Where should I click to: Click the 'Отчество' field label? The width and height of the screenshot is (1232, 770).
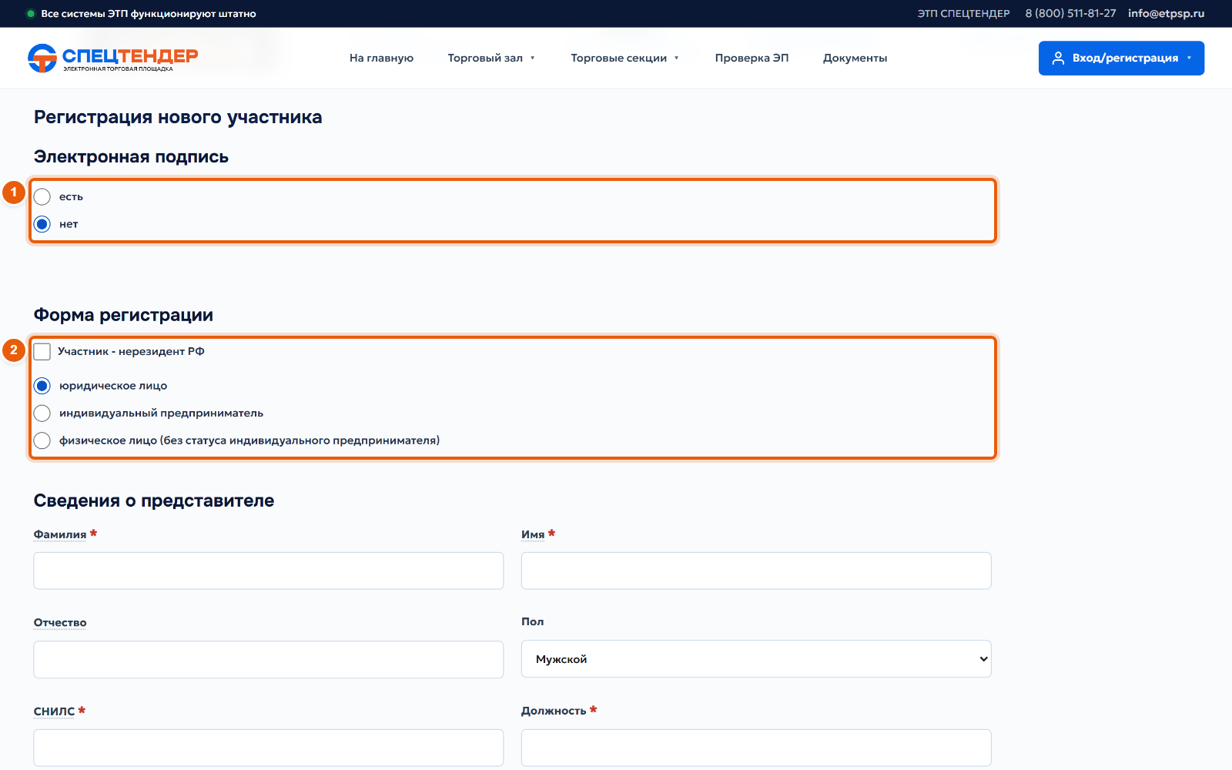60,623
